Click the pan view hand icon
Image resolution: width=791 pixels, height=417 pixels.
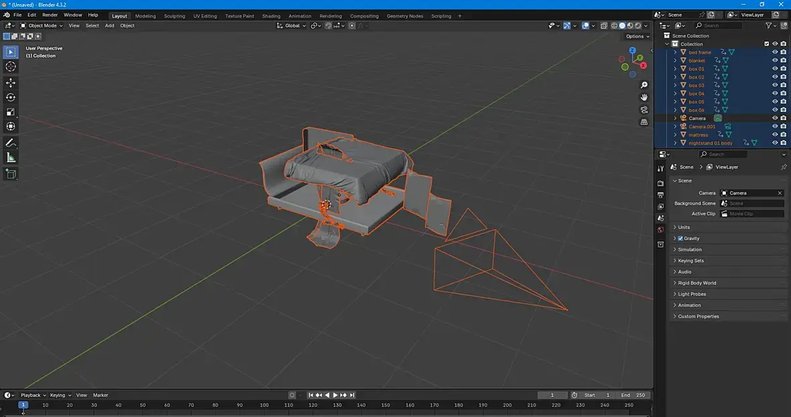[644, 97]
